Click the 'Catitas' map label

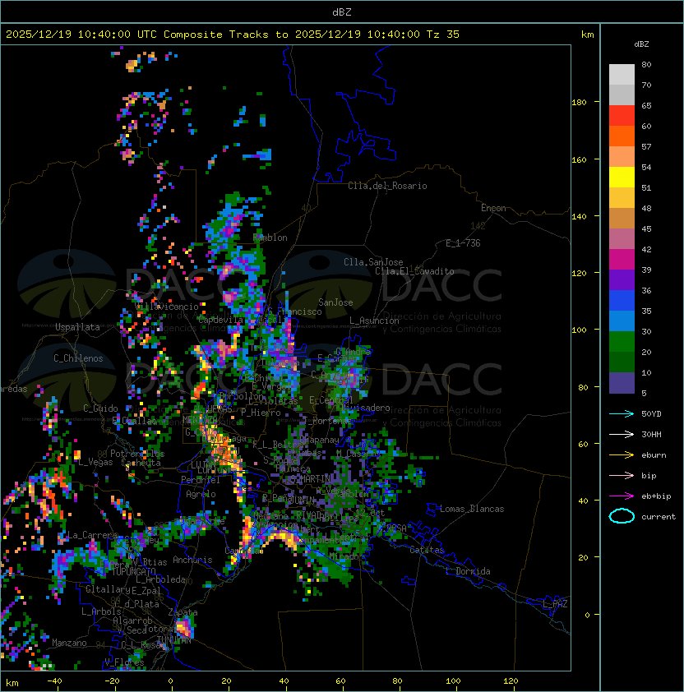tap(427, 550)
